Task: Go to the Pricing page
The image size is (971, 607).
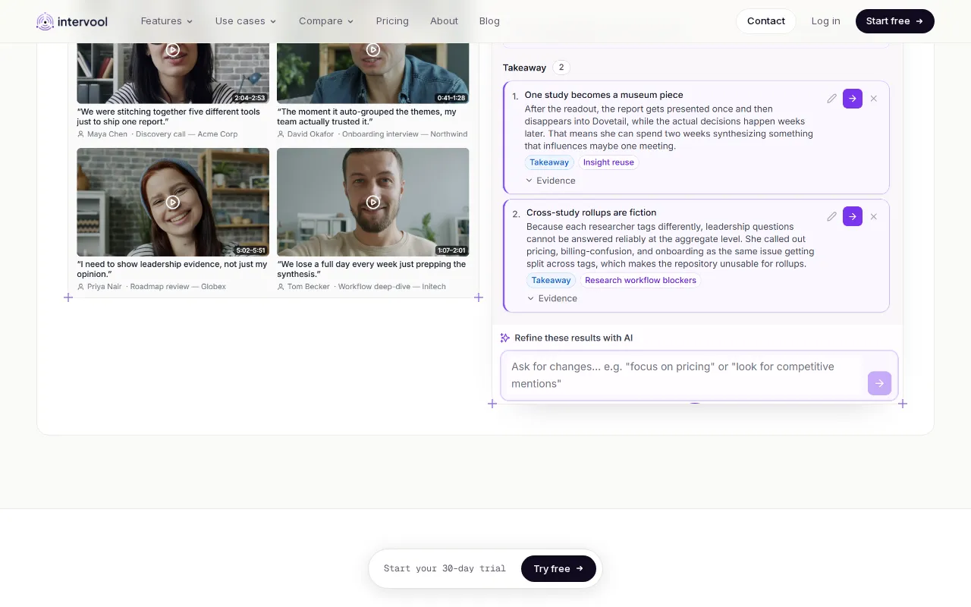Action: coord(392,21)
